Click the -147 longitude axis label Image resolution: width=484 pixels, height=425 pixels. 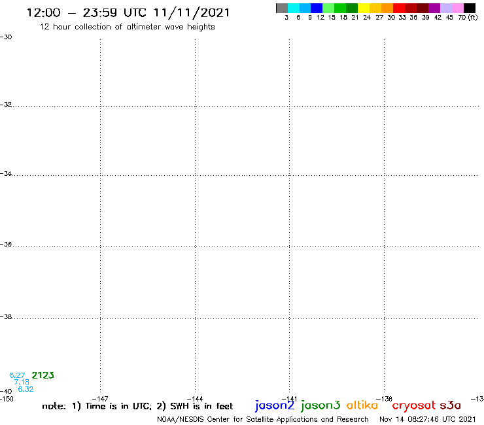click(100, 399)
